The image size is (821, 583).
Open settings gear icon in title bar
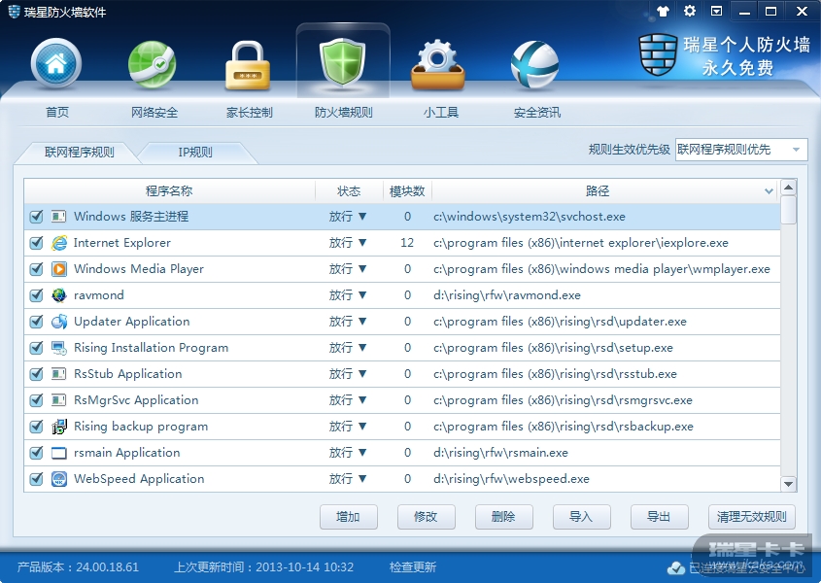point(690,11)
